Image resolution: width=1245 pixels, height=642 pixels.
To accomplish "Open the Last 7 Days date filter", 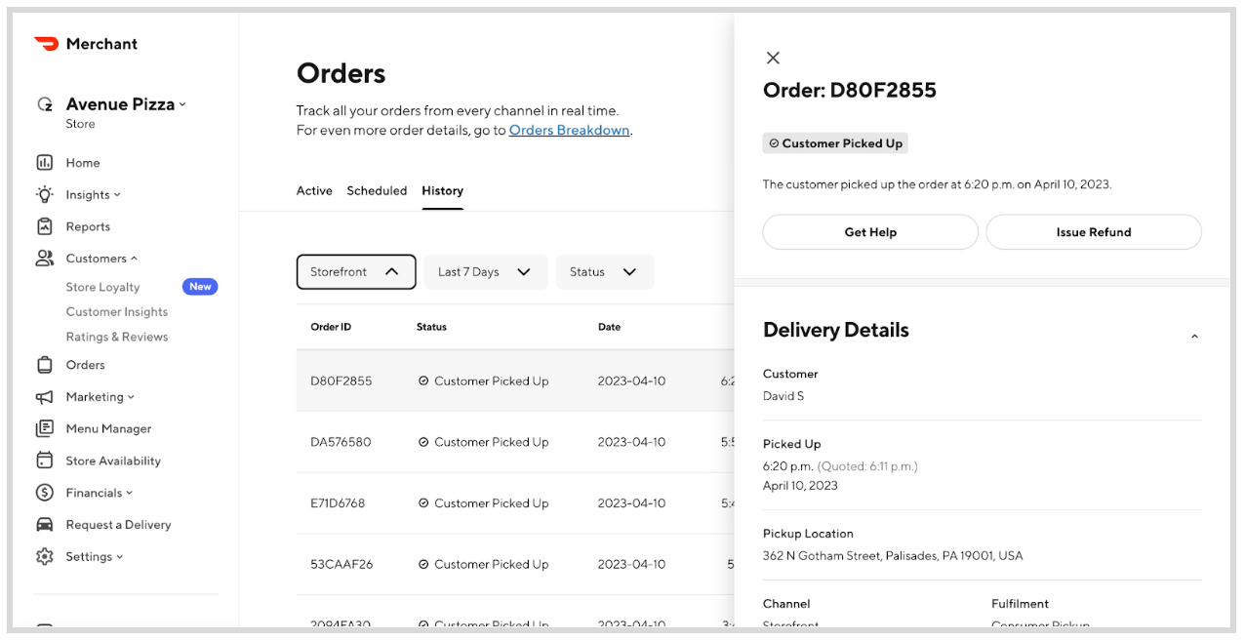I will click(x=485, y=271).
